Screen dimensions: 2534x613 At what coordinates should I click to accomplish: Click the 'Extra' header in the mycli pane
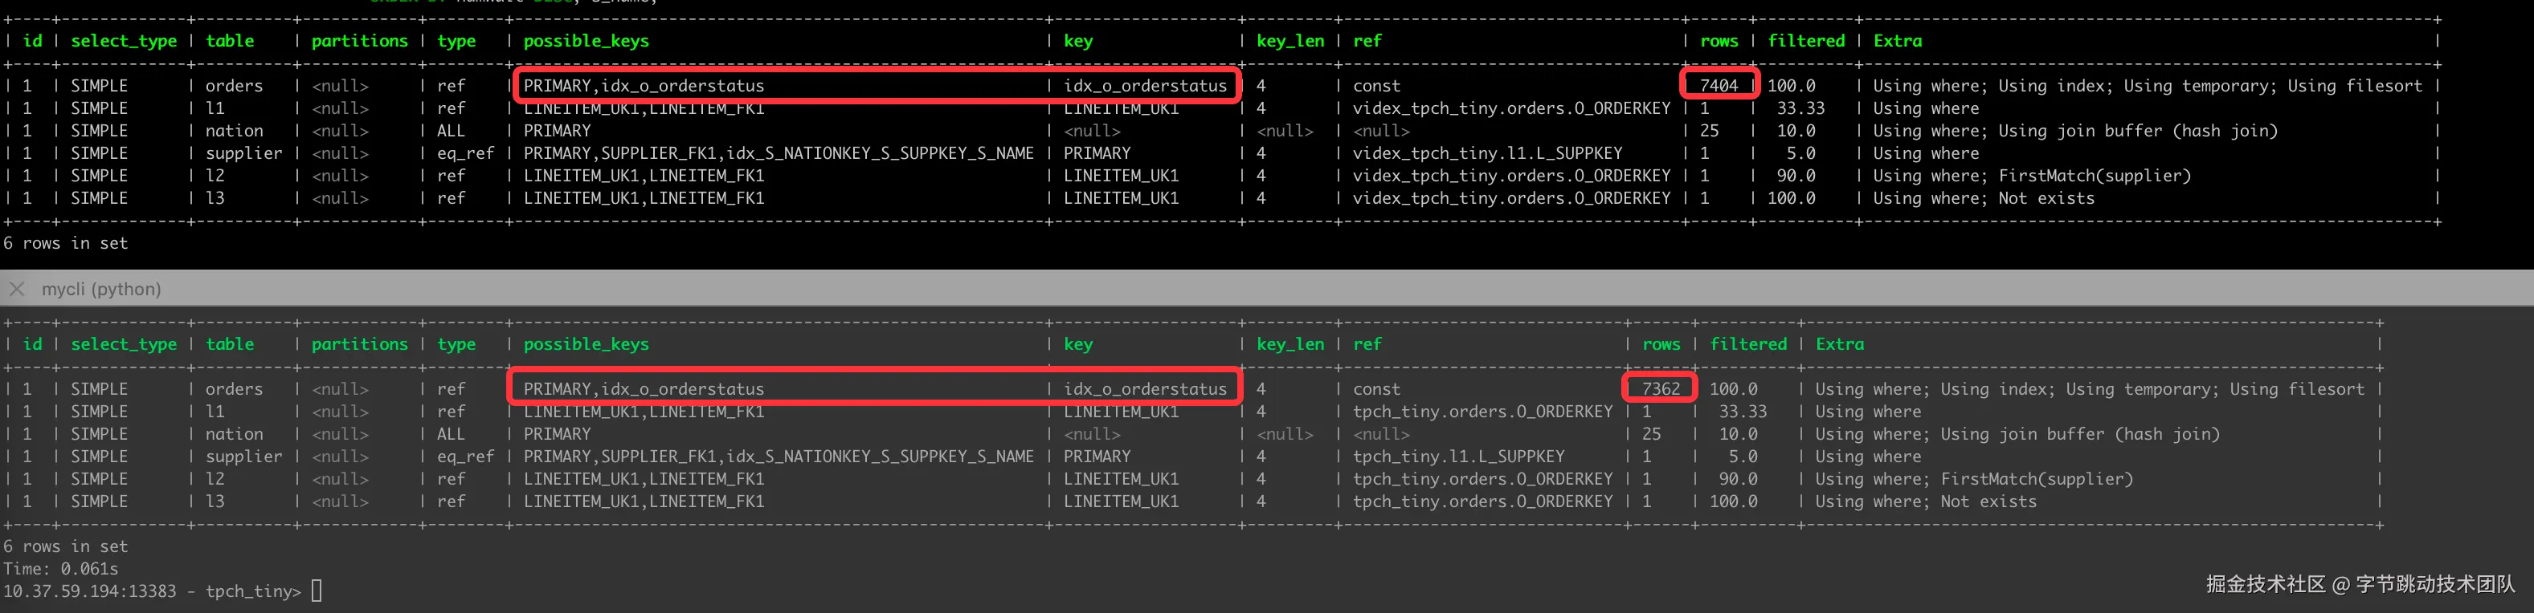click(x=1840, y=345)
